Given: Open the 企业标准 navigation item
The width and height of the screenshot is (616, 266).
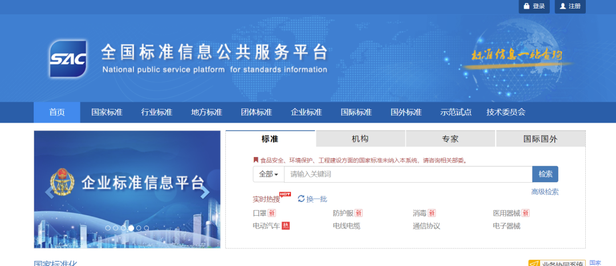Looking at the screenshot, I should coord(306,112).
